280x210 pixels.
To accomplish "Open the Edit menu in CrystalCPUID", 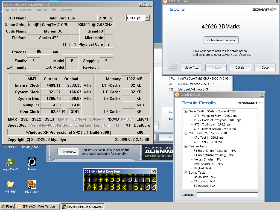I will pyautogui.click(x=14, y=10).
